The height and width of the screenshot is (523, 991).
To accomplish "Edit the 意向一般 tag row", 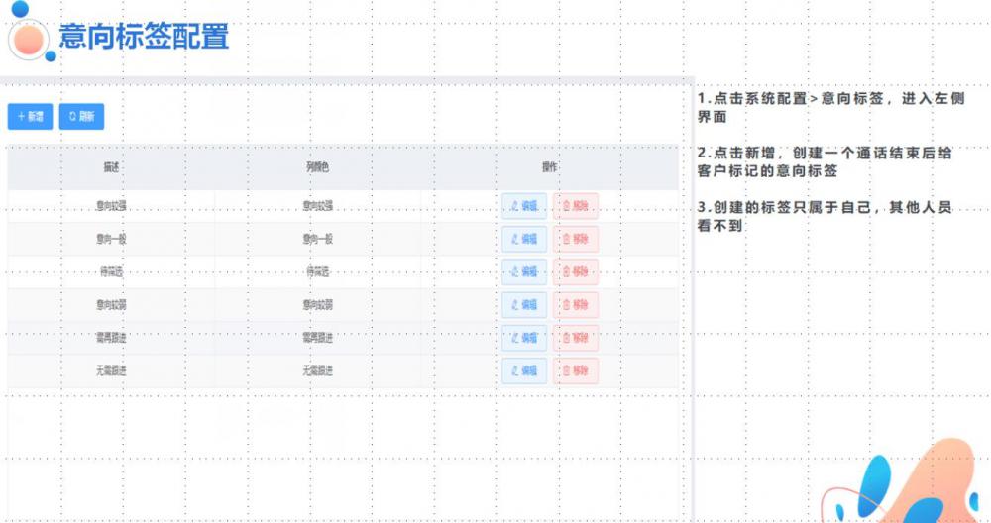I will click(524, 239).
